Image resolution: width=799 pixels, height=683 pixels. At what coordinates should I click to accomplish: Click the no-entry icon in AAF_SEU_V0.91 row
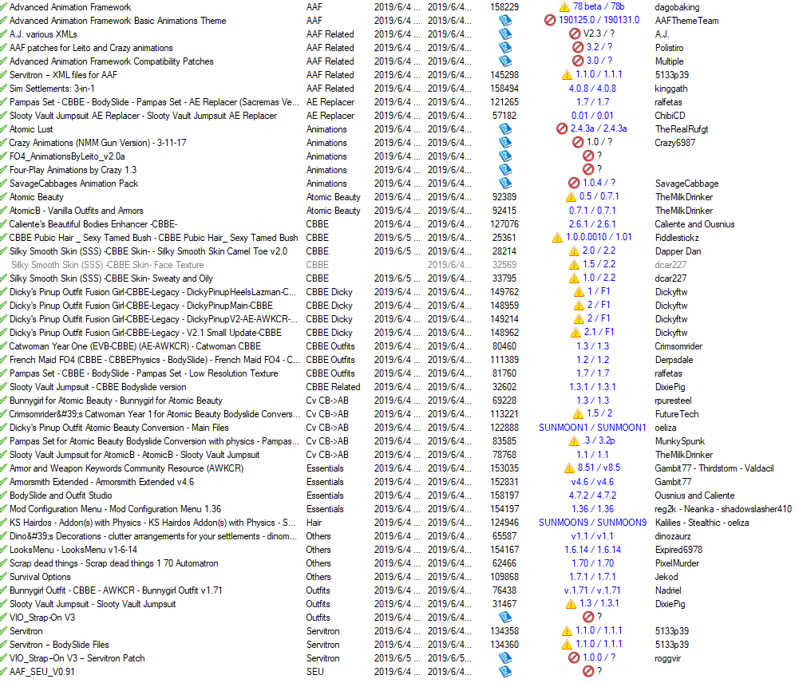point(588,671)
